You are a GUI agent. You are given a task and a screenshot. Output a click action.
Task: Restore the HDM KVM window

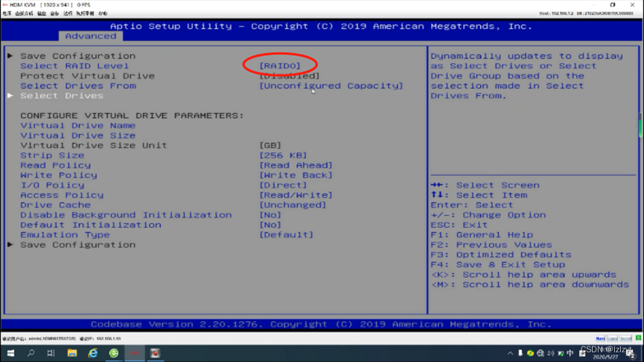pos(613,5)
